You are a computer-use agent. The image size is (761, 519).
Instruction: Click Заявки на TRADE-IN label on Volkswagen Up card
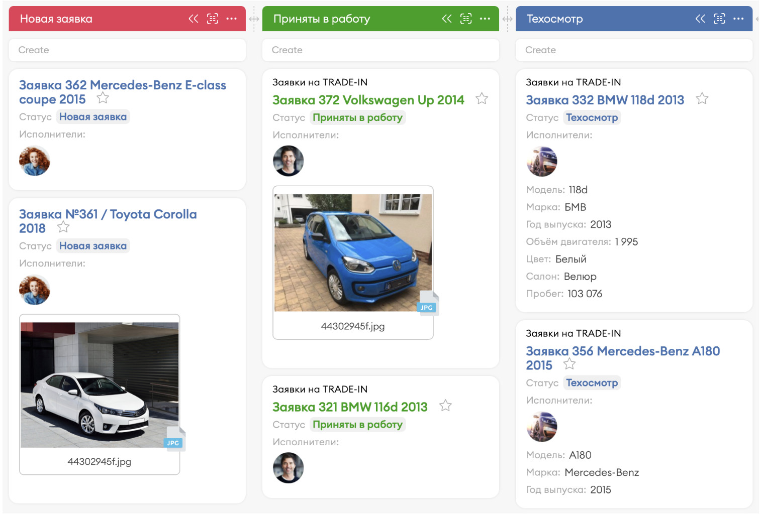(x=320, y=82)
